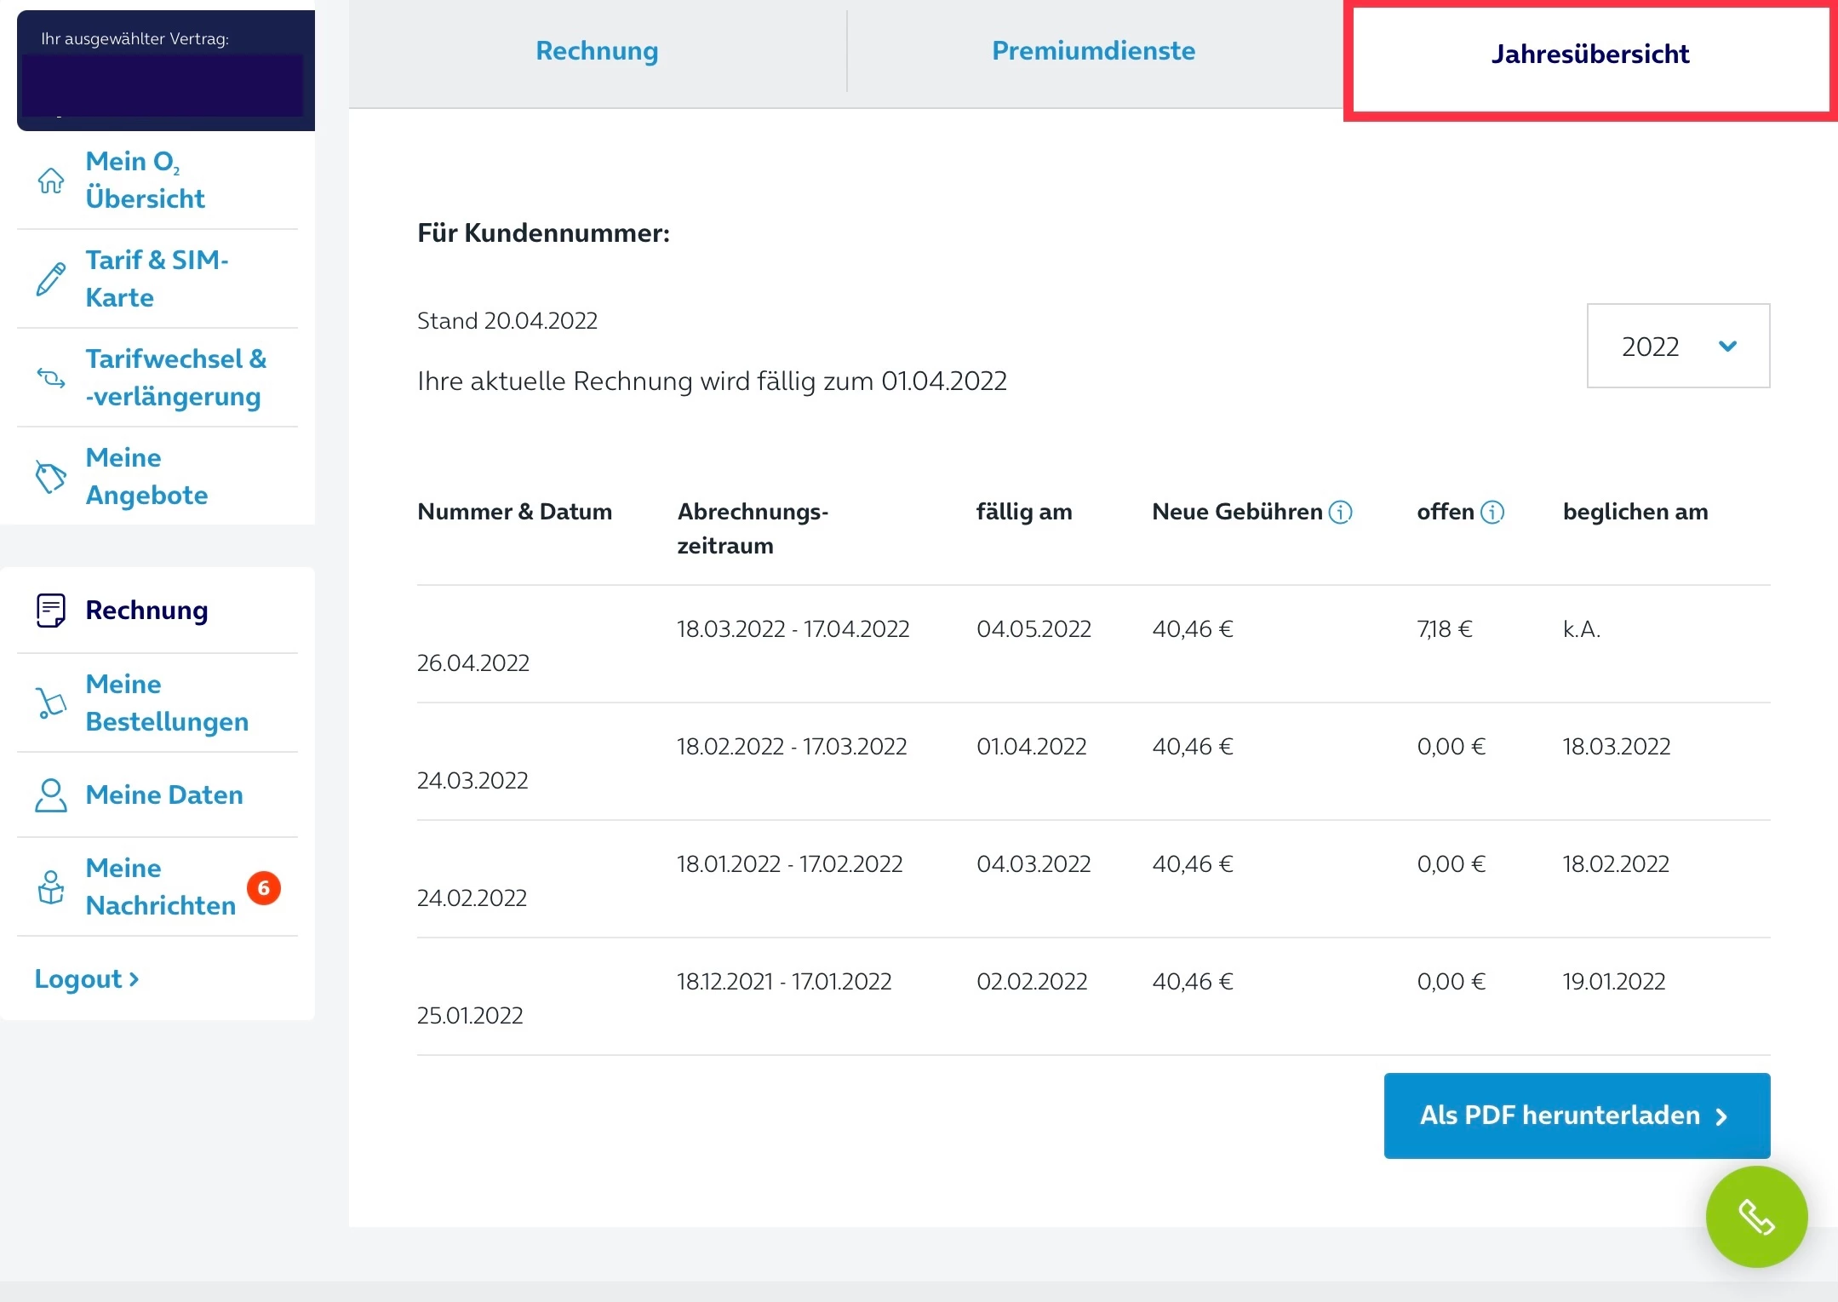Click the green phone call button
The height and width of the screenshot is (1302, 1838).
pyautogui.click(x=1755, y=1217)
